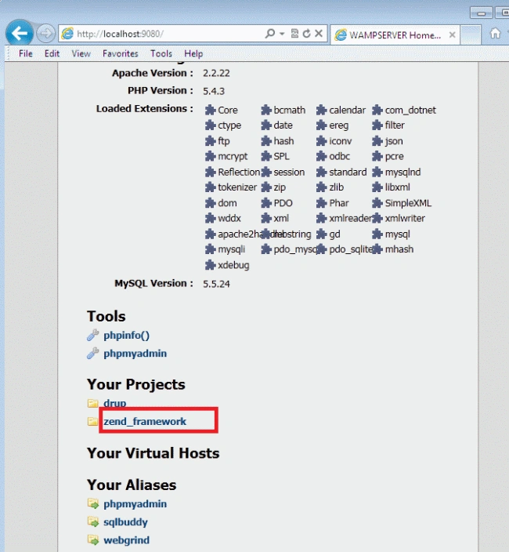This screenshot has height=552, width=509.
Task: Click the alias folder icon beside sqlbuddy
Action: tap(93, 521)
